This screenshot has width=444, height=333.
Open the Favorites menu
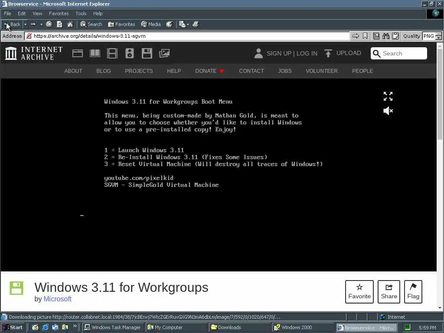(59, 13)
